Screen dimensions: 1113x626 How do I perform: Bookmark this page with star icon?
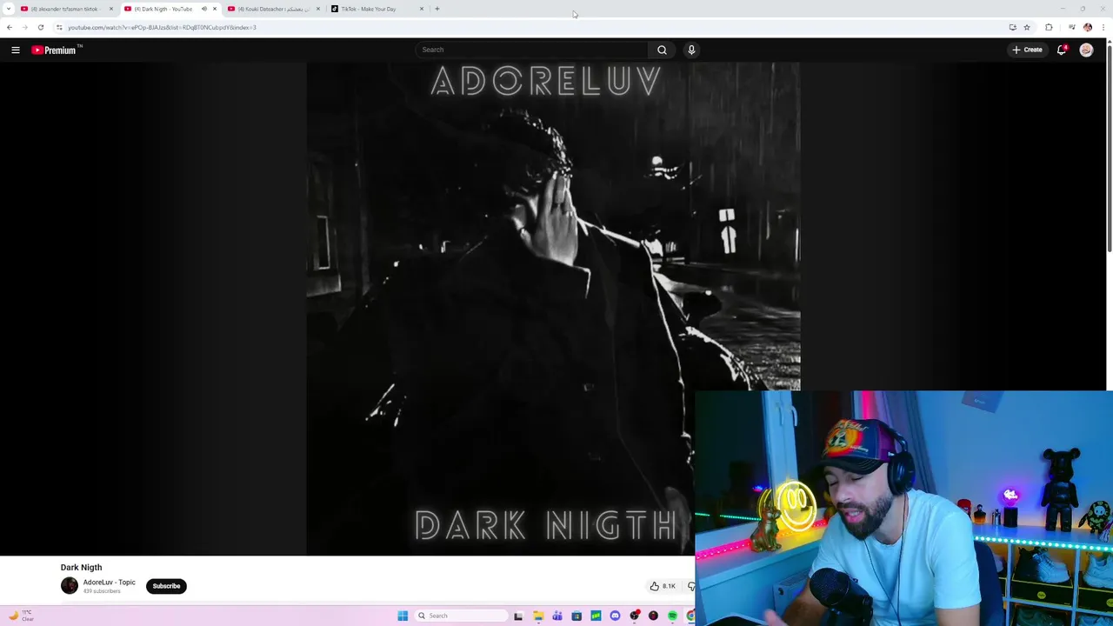(x=1026, y=27)
